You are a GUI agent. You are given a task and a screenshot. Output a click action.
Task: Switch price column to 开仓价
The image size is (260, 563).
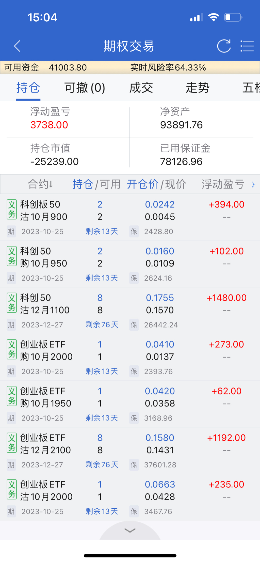[x=143, y=184]
